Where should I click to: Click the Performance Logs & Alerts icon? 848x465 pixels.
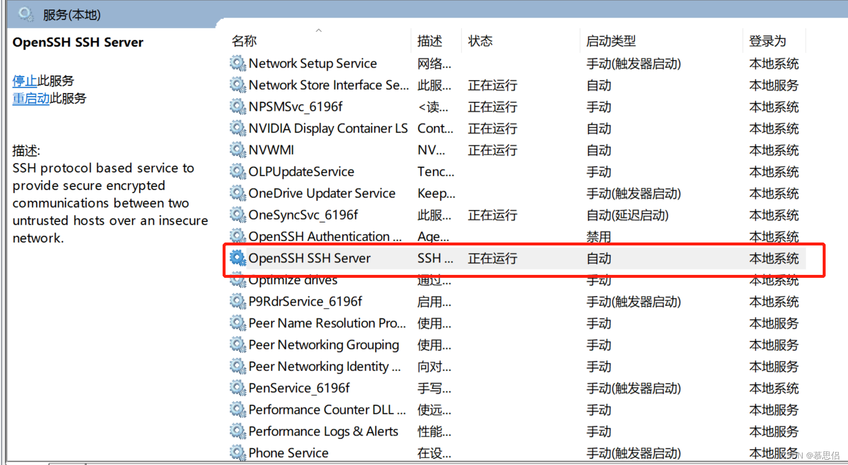238,431
